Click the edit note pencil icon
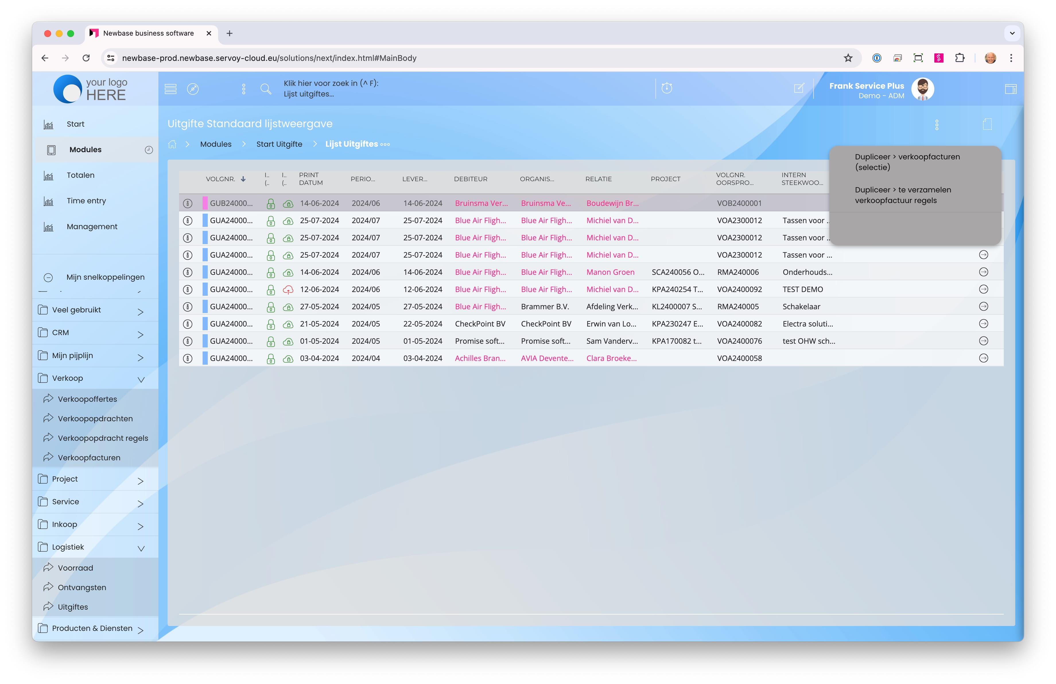Viewport: 1056px width, 684px height. click(x=799, y=88)
